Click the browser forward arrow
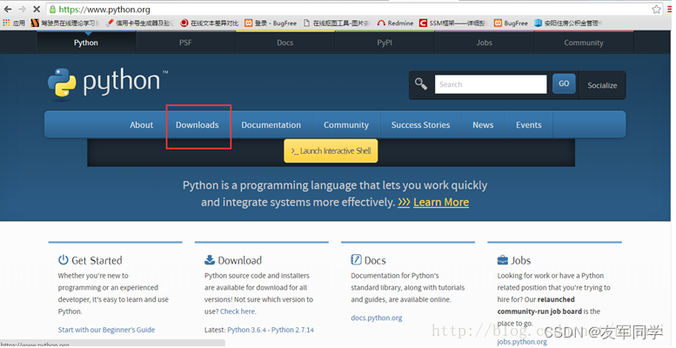676x348 pixels. 22,9
